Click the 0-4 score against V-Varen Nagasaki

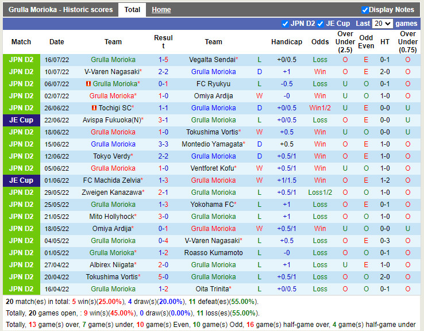coord(163,241)
